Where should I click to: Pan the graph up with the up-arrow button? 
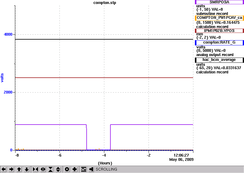pyautogui.click(x=19, y=169)
